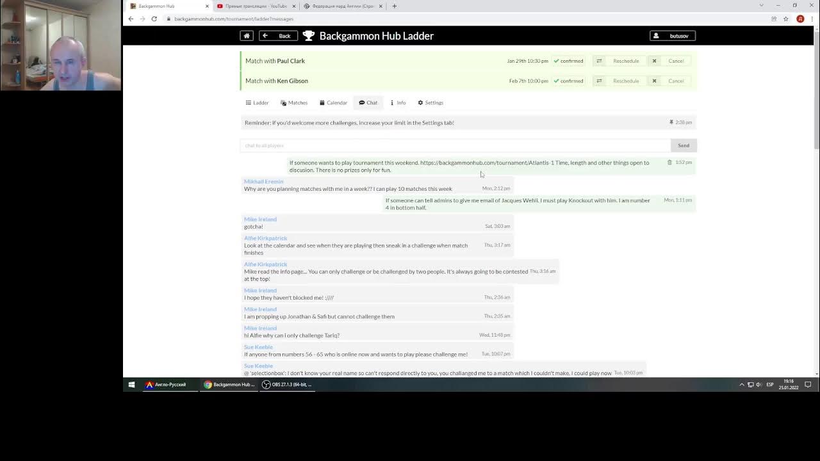Open the Info tab
The image size is (820, 461).
398,102
